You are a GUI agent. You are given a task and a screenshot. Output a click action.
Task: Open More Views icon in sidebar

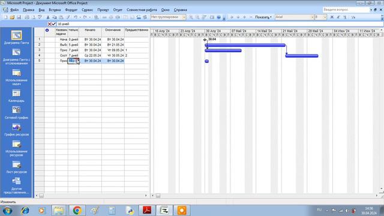click(16, 181)
